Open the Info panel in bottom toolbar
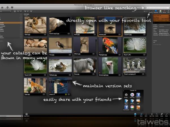 tap(135, 115)
